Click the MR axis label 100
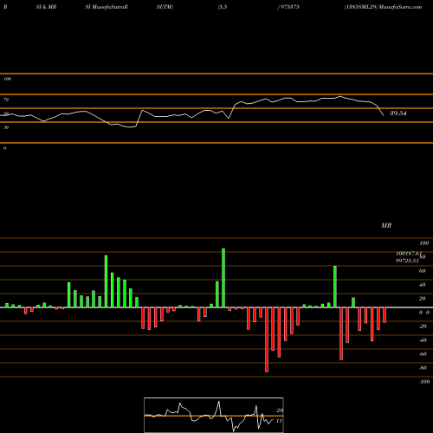 tap(424, 243)
